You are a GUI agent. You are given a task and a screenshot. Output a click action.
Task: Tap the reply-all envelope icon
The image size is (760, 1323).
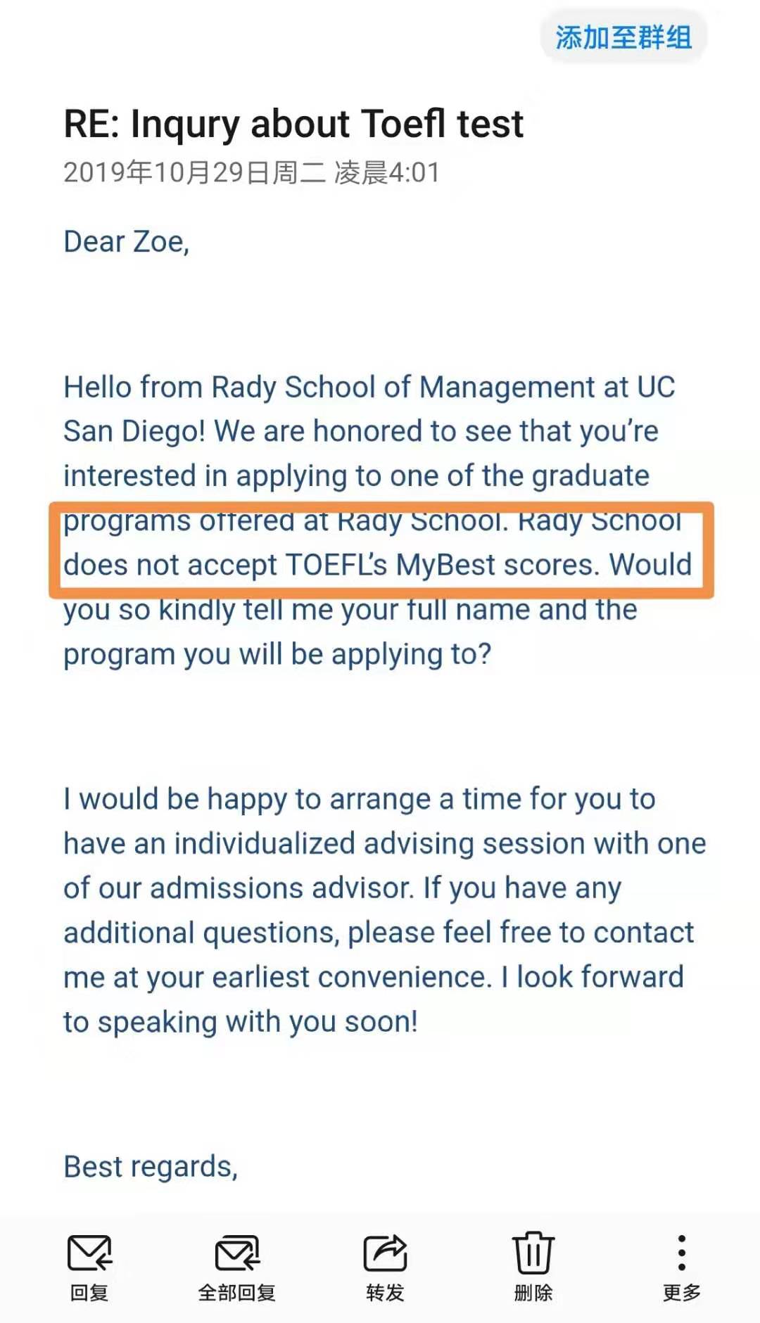coord(237,1253)
